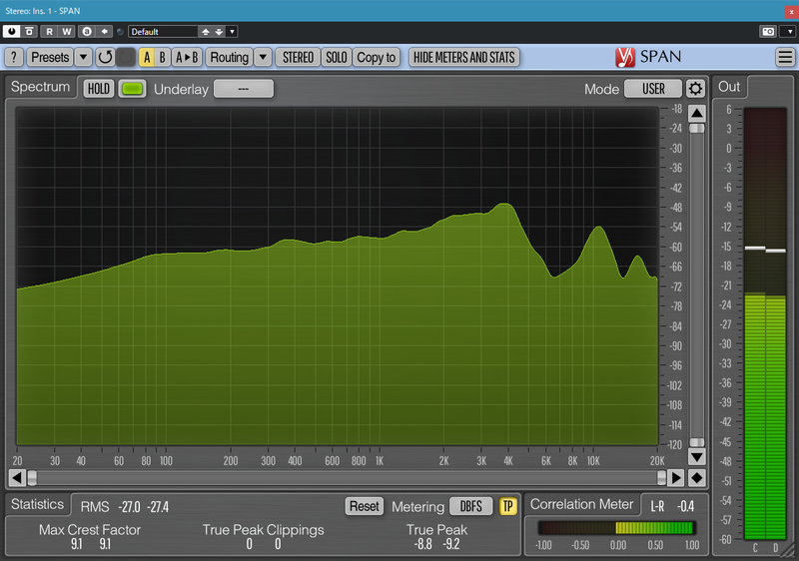Click the circled 'a' A/B settings icon
799x561 pixels.
(x=87, y=32)
